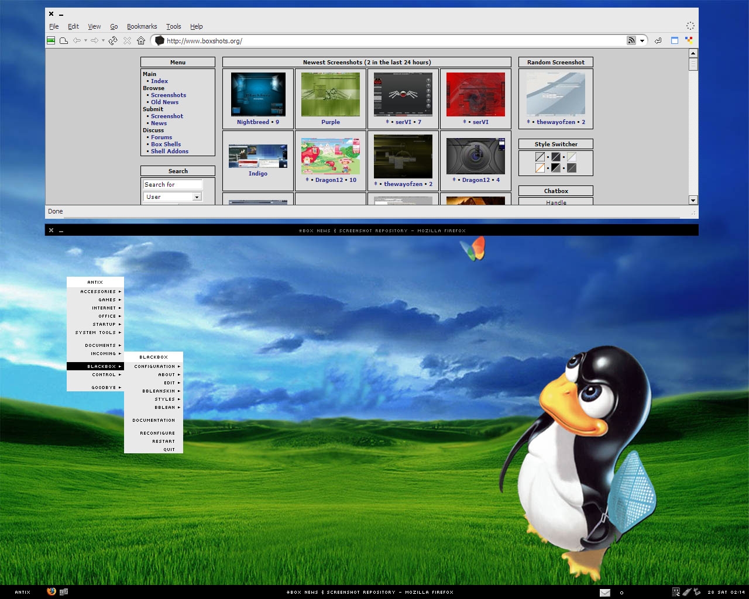Click the green bookmarks sidebar toolbar icon
The width and height of the screenshot is (749, 599).
tap(51, 40)
